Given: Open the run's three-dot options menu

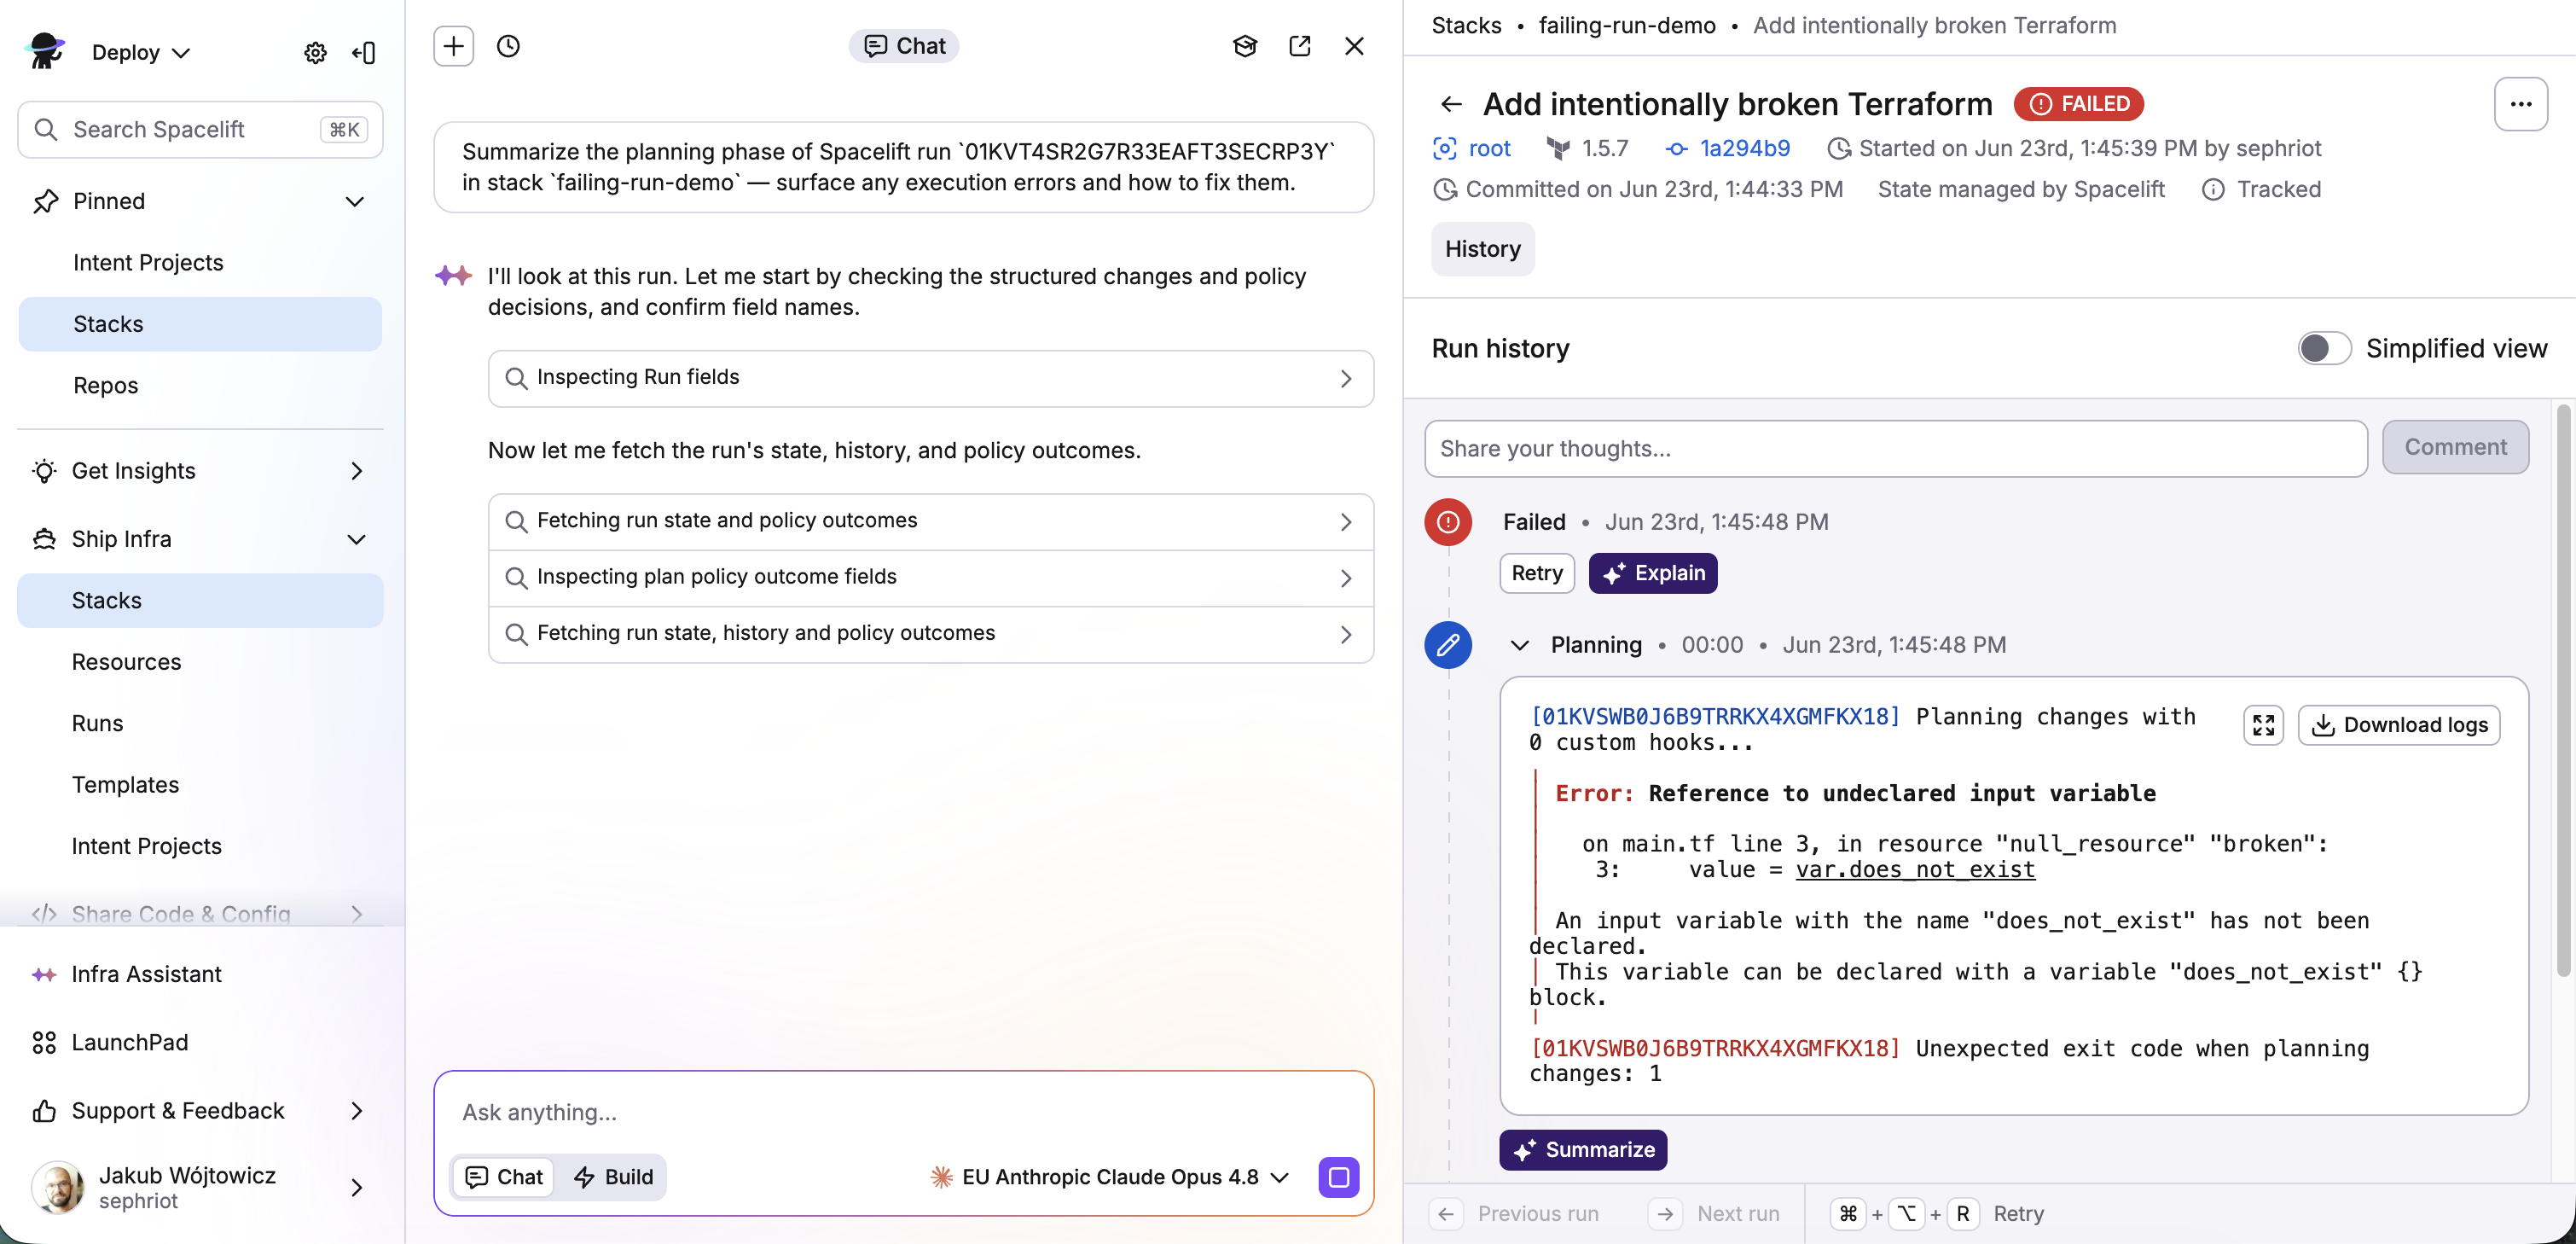Looking at the screenshot, I should click(2521, 104).
